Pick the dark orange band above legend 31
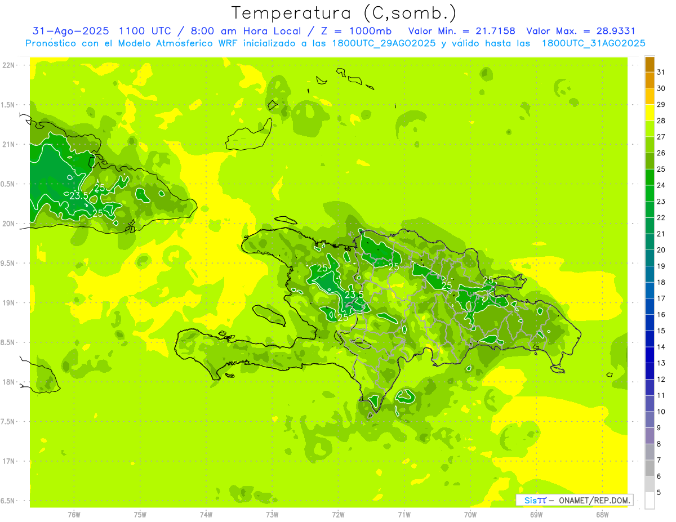Image resolution: width=676 pixels, height=522 pixels. (x=650, y=64)
